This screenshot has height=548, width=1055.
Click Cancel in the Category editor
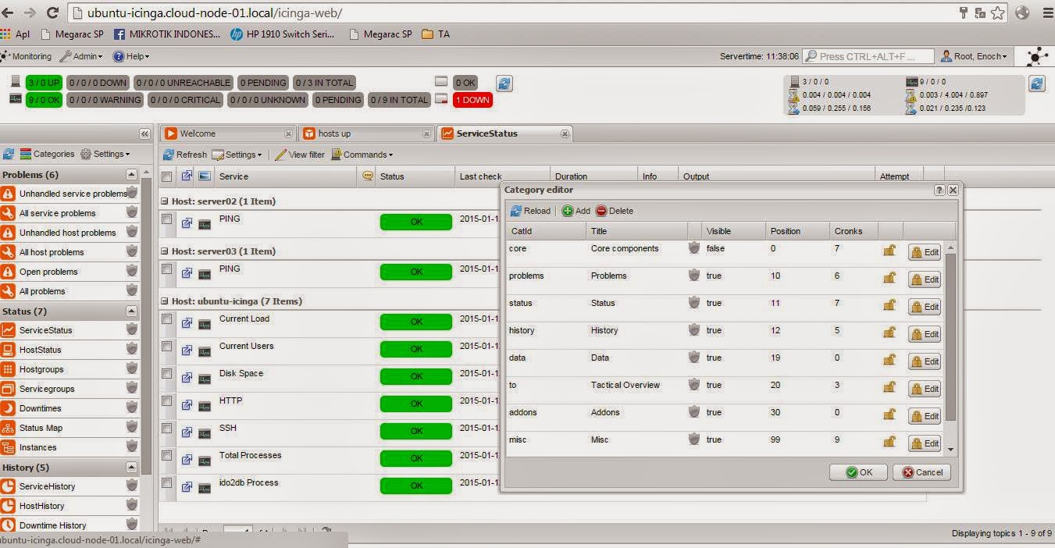tap(921, 472)
